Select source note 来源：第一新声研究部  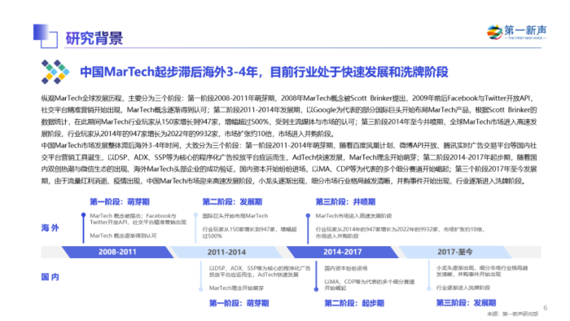pyautogui.click(x=513, y=314)
